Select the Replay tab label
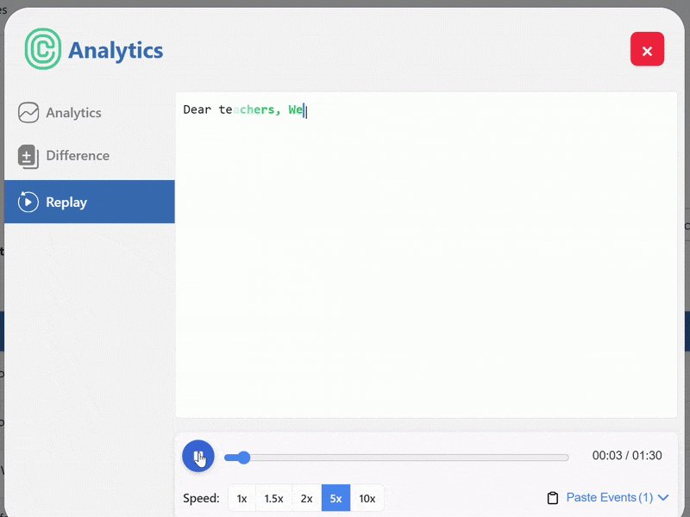The width and height of the screenshot is (690, 517). click(x=66, y=202)
